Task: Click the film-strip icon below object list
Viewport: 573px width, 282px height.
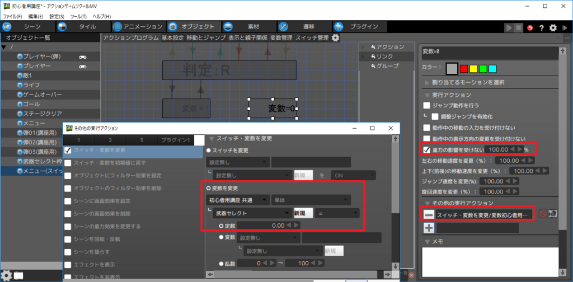Action: point(18,275)
